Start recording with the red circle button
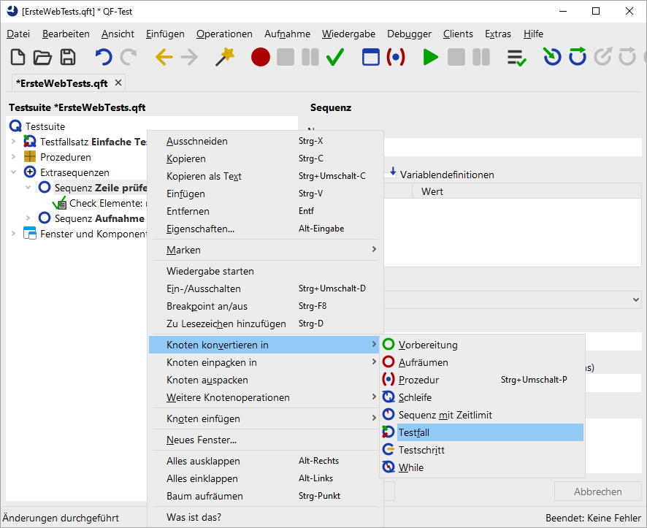Viewport: 647px width, 528px height. click(x=261, y=57)
